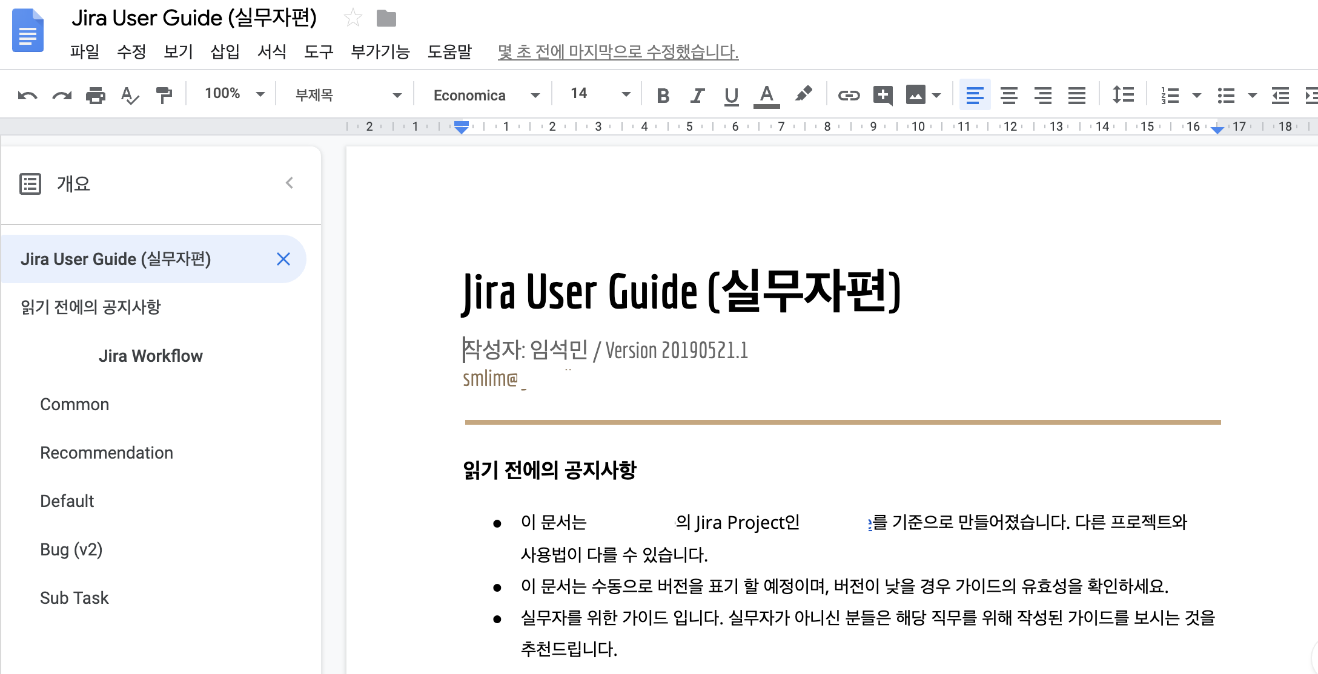Toggle underline formatting
The image size is (1318, 674).
pyautogui.click(x=731, y=96)
